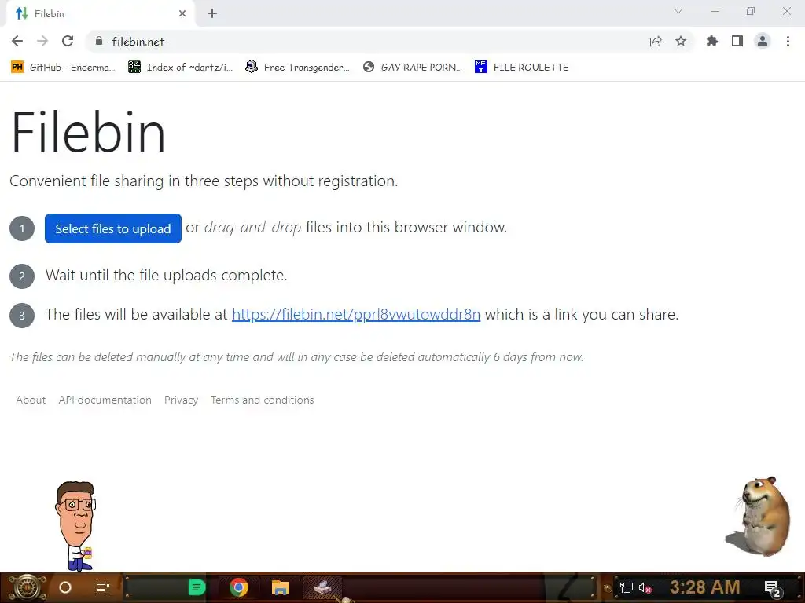Open the Cortana circle on taskbar
This screenshot has height=603, width=805.
point(65,587)
